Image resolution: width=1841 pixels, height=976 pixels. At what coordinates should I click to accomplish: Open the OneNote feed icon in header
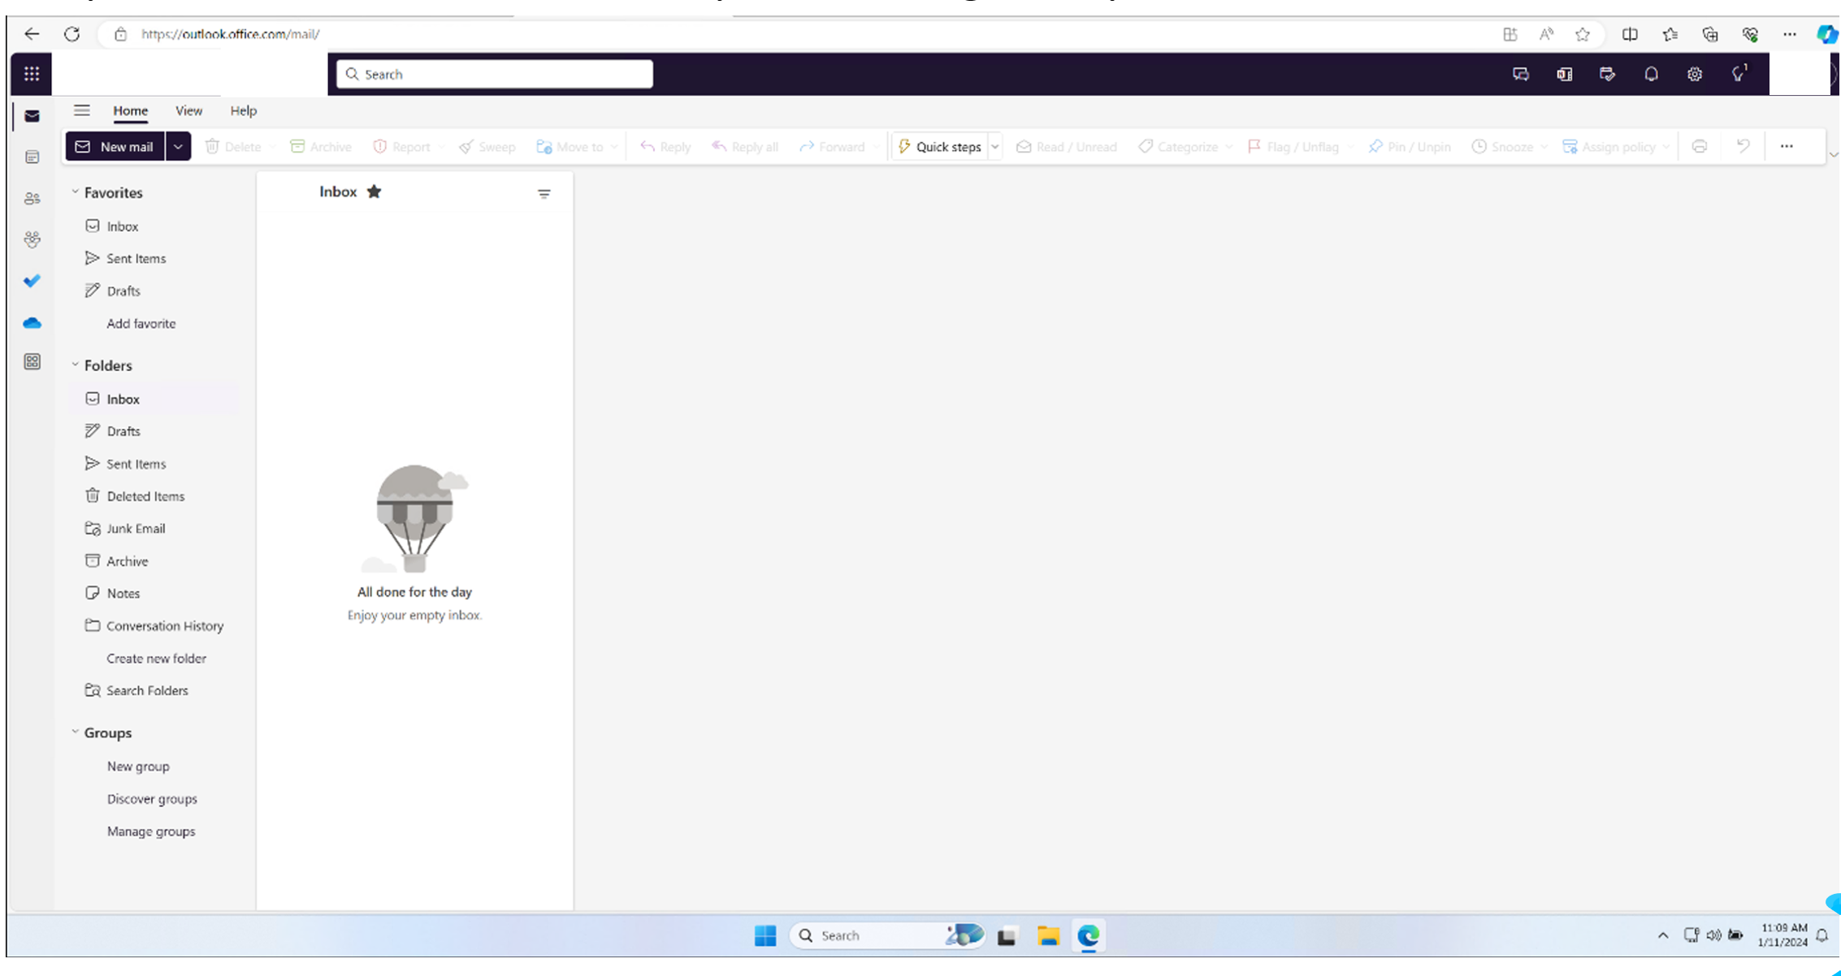click(x=1564, y=74)
